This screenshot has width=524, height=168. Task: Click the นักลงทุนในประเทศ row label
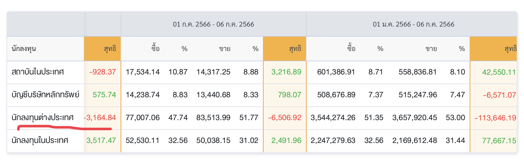[40, 140]
